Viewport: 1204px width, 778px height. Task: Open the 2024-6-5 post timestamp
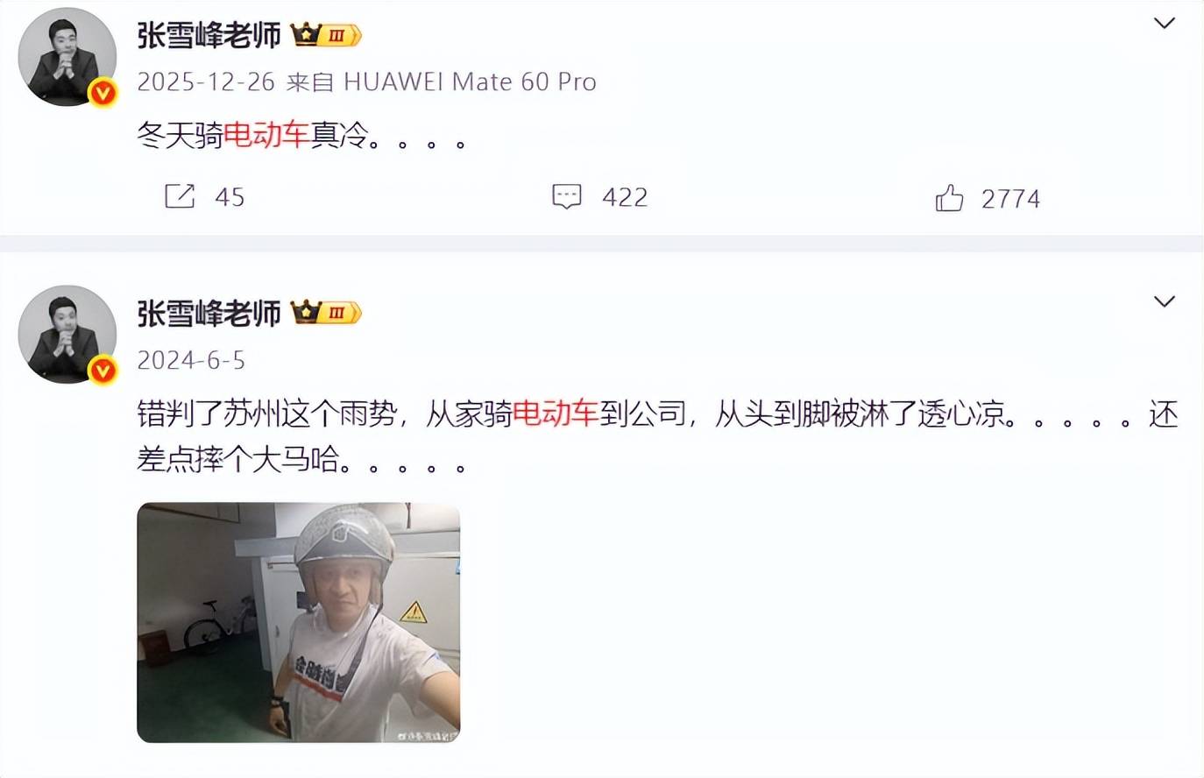191,360
